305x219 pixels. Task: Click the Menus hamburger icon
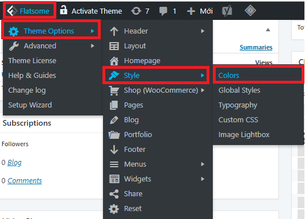[x=114, y=164]
